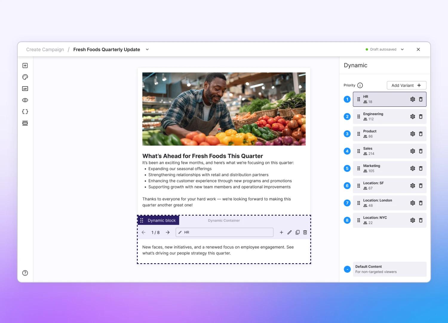
Task: Delete the dynamic block with trash icon
Action: coord(305,232)
